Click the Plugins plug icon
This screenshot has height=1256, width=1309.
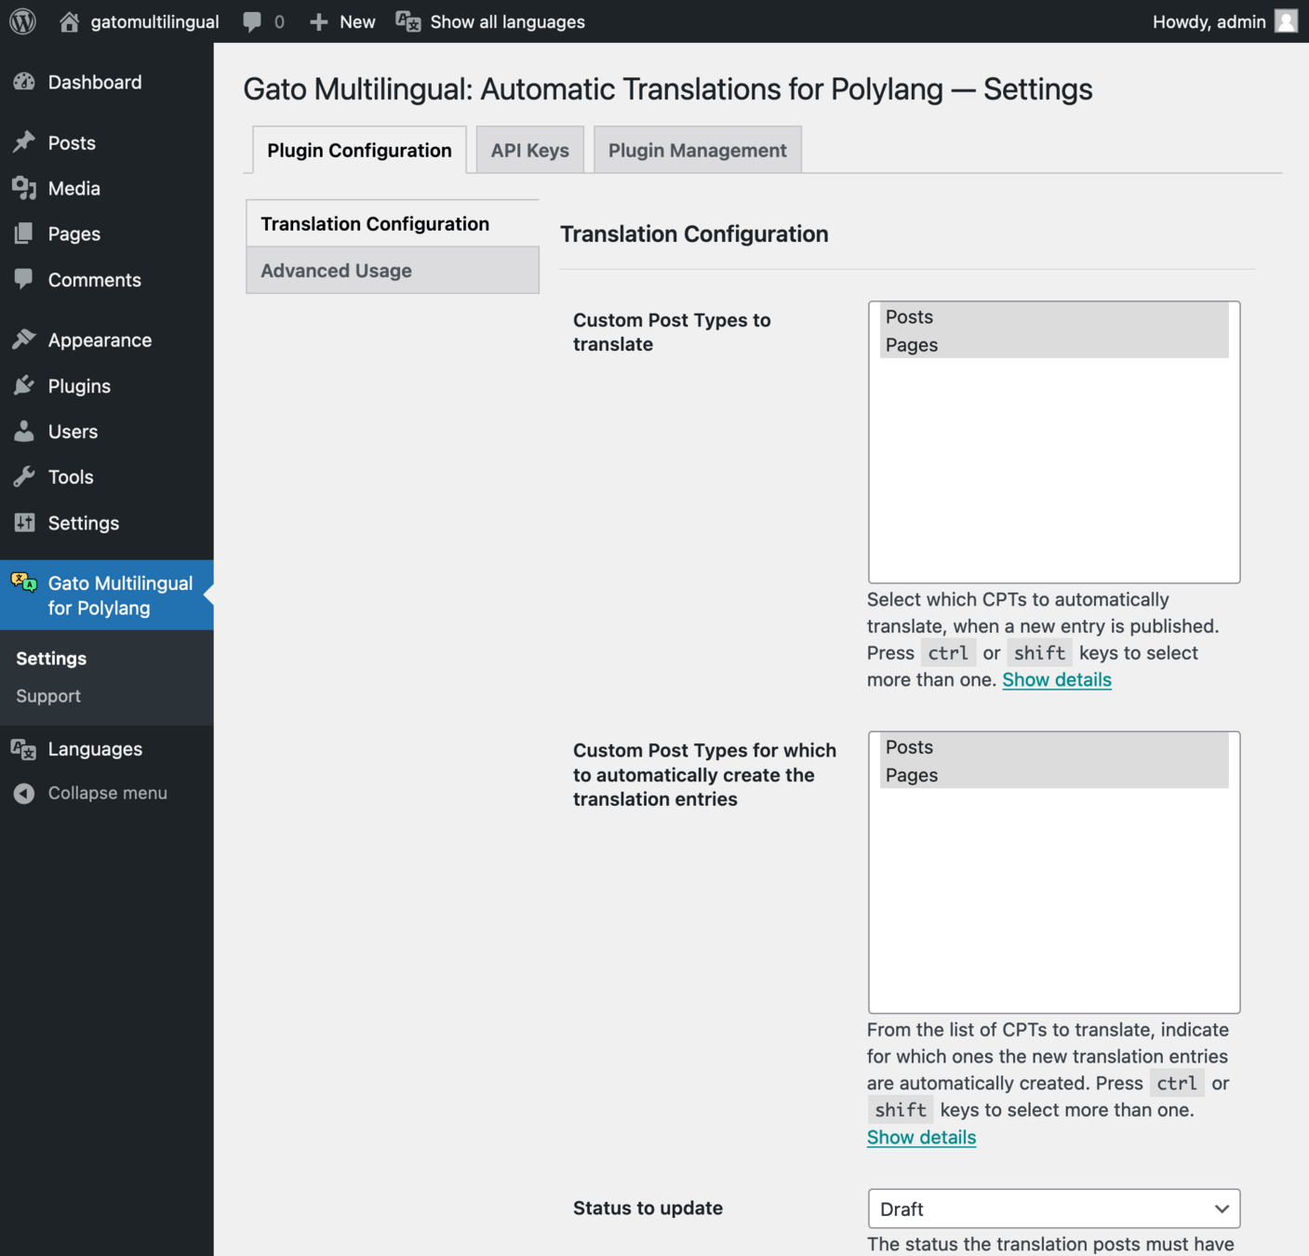coord(24,385)
